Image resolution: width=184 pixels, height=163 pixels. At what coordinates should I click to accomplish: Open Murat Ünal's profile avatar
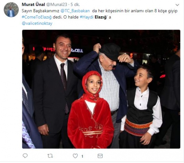11,10
